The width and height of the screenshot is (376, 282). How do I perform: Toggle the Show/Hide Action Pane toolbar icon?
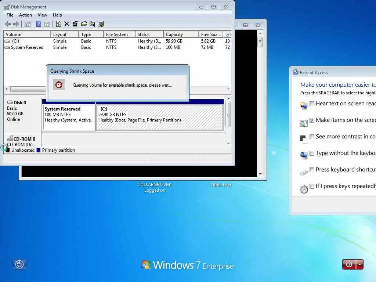click(47, 24)
